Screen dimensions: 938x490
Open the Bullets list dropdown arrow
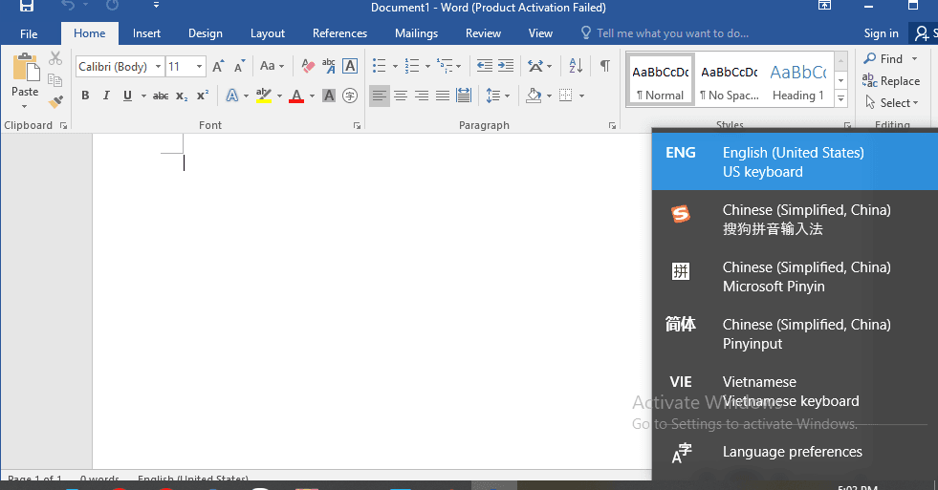click(x=395, y=66)
